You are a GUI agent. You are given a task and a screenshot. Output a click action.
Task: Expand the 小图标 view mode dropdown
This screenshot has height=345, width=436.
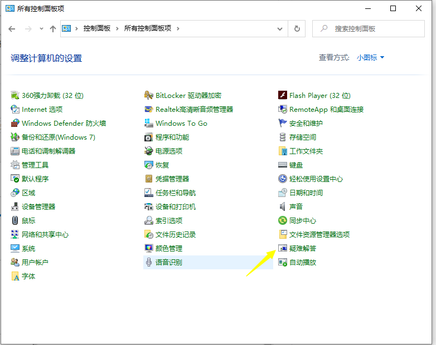pyautogui.click(x=371, y=57)
